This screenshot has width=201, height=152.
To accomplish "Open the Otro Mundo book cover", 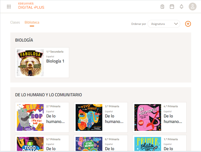I will (x=89, y=144).
